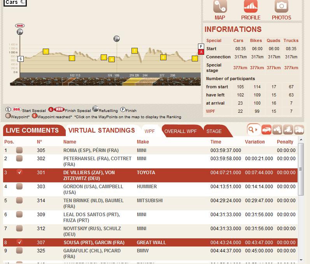Screen dimensions: 310x264
Task: Click the S start marker on profile
Action: point(21,59)
